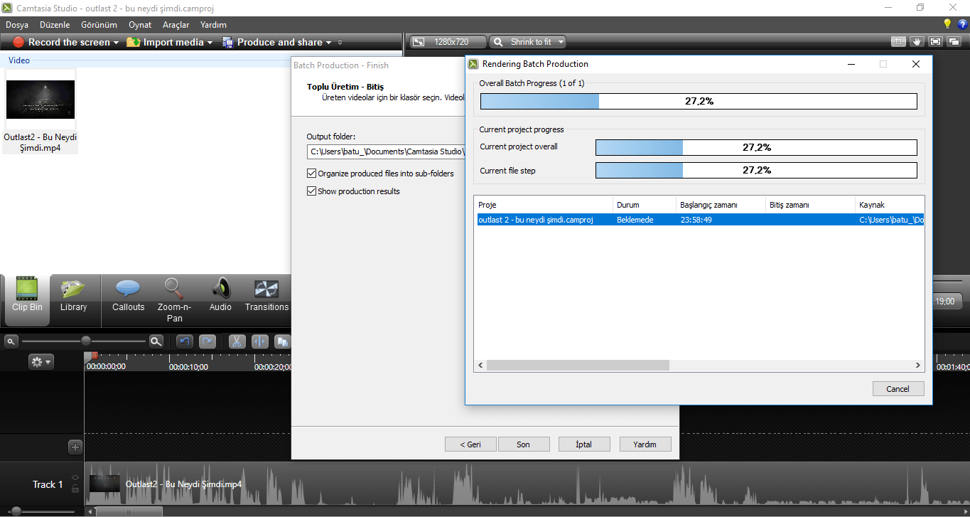The height and width of the screenshot is (517, 970).
Task: Open the Görünüm menu
Action: point(99,24)
